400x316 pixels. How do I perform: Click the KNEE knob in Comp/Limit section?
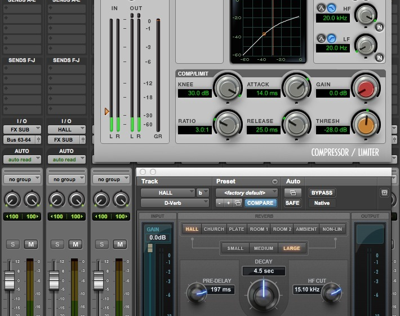(228, 88)
